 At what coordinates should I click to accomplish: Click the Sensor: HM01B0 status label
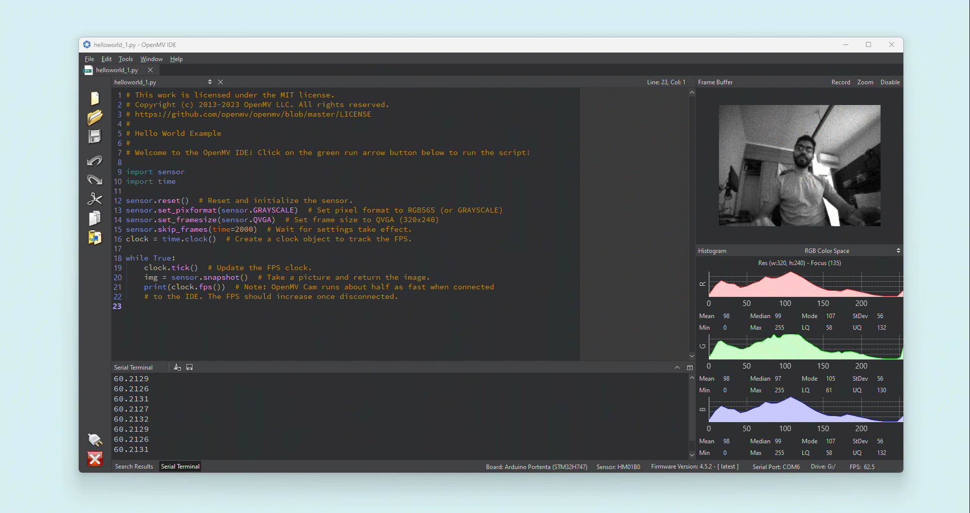(x=618, y=467)
